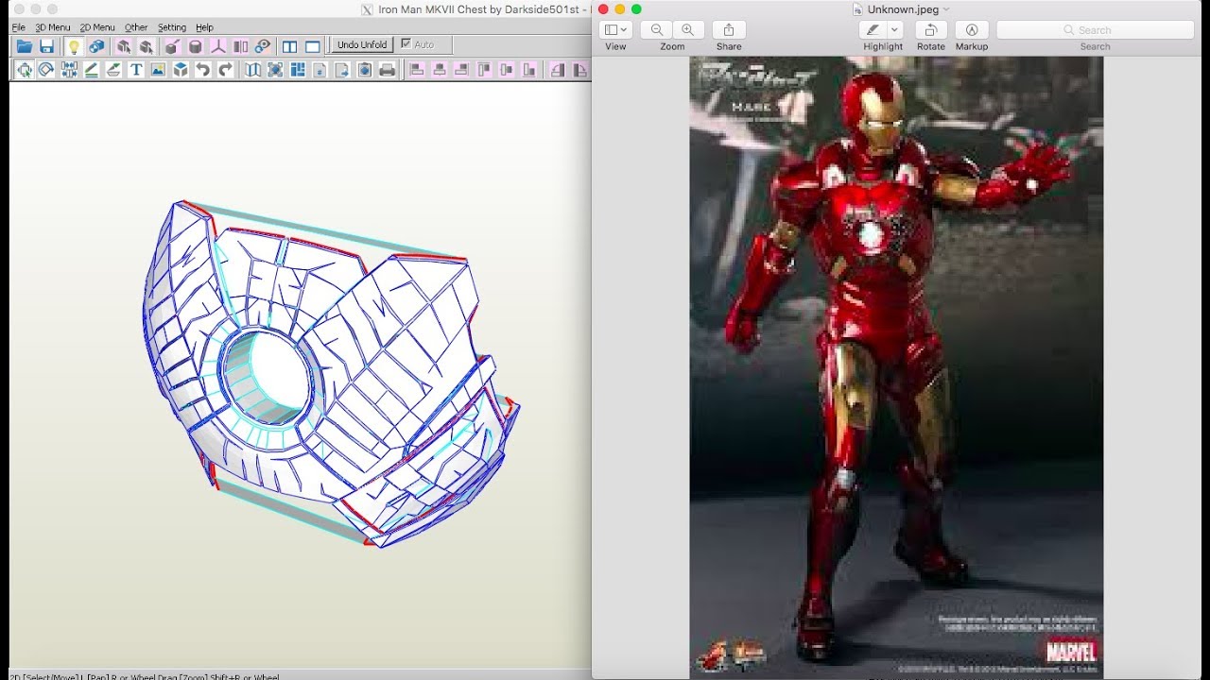Screen dimensions: 1210x680
Task: Open the Setting menu
Action: [172, 27]
